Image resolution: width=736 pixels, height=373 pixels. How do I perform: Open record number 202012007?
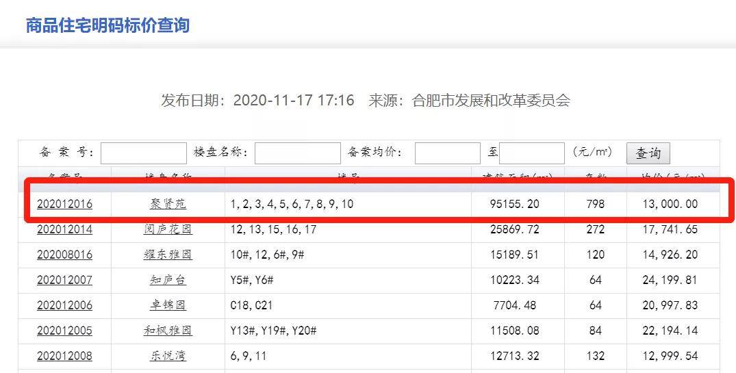[64, 280]
